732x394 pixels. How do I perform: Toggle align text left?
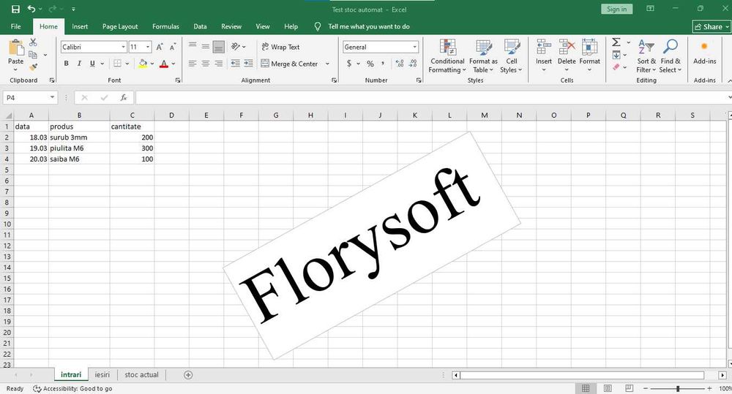pyautogui.click(x=193, y=64)
